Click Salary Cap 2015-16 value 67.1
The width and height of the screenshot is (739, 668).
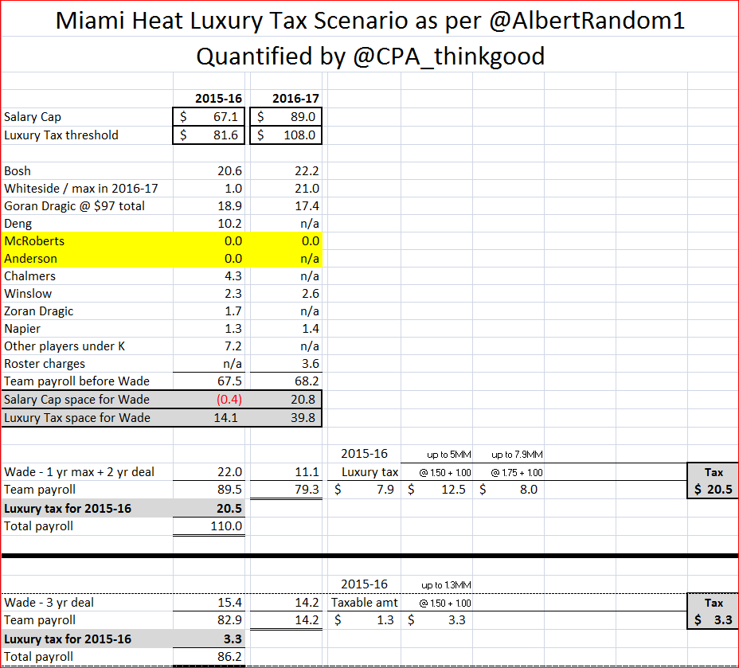(209, 117)
